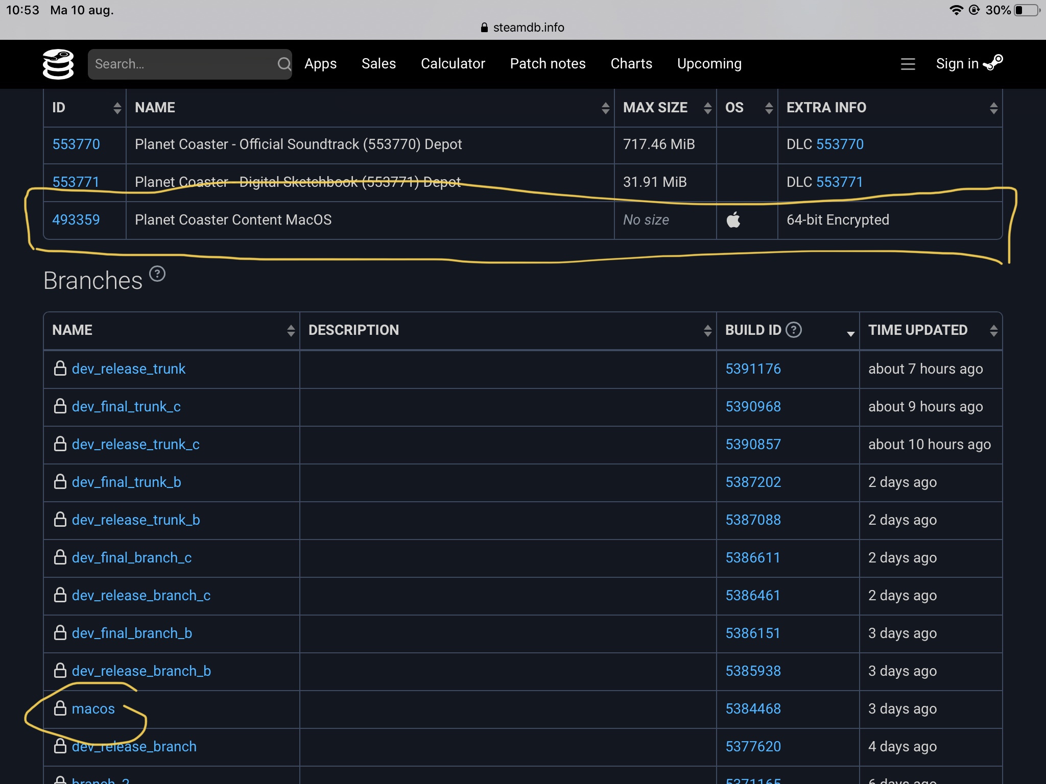Screen dimensions: 1046x784
Task: Sort branches by Name column arrows
Action: [291, 330]
